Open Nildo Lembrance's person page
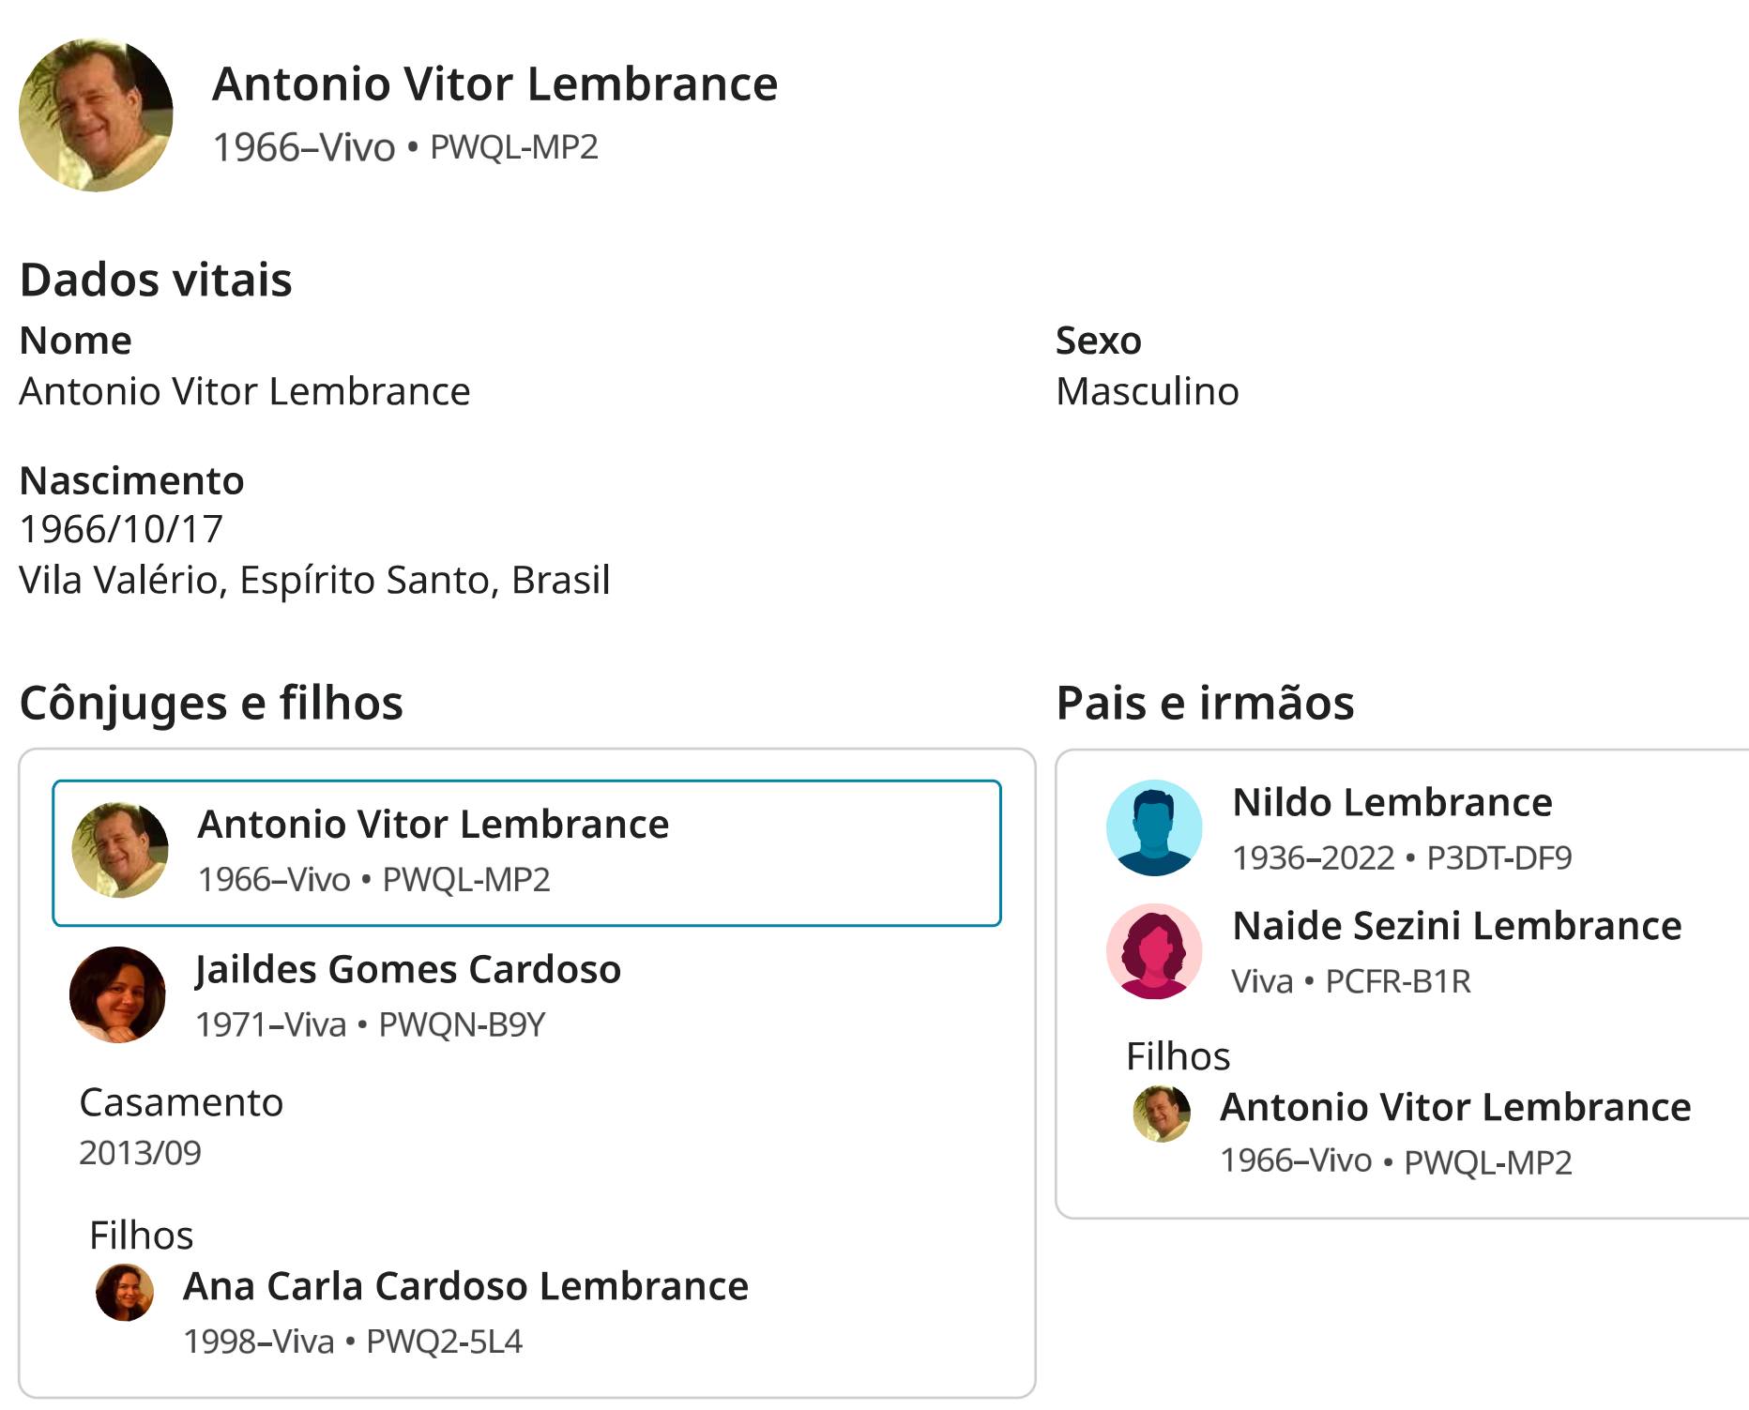The width and height of the screenshot is (1749, 1410). [x=1392, y=803]
